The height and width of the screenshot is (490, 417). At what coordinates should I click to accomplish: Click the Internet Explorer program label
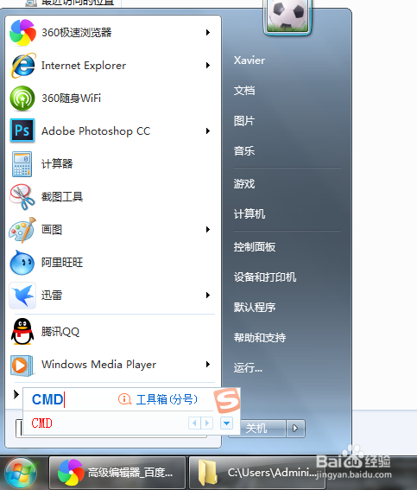[x=84, y=66]
